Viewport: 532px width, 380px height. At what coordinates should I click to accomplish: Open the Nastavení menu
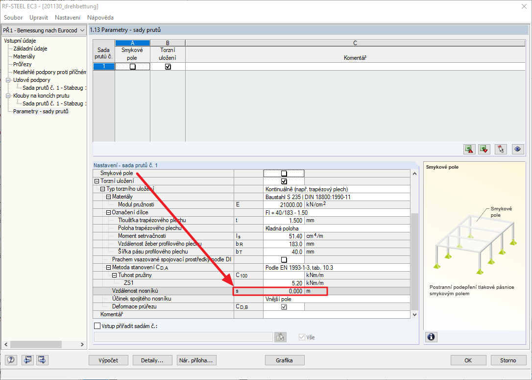(x=68, y=18)
